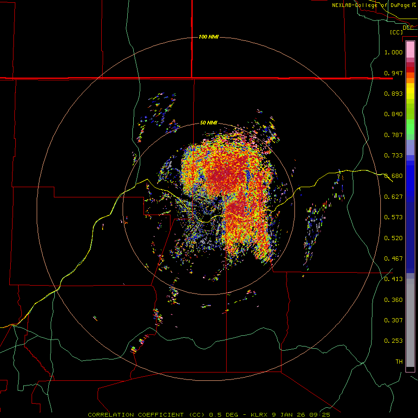
Task: Click the 0.627 color scale value
Action: click(x=393, y=197)
